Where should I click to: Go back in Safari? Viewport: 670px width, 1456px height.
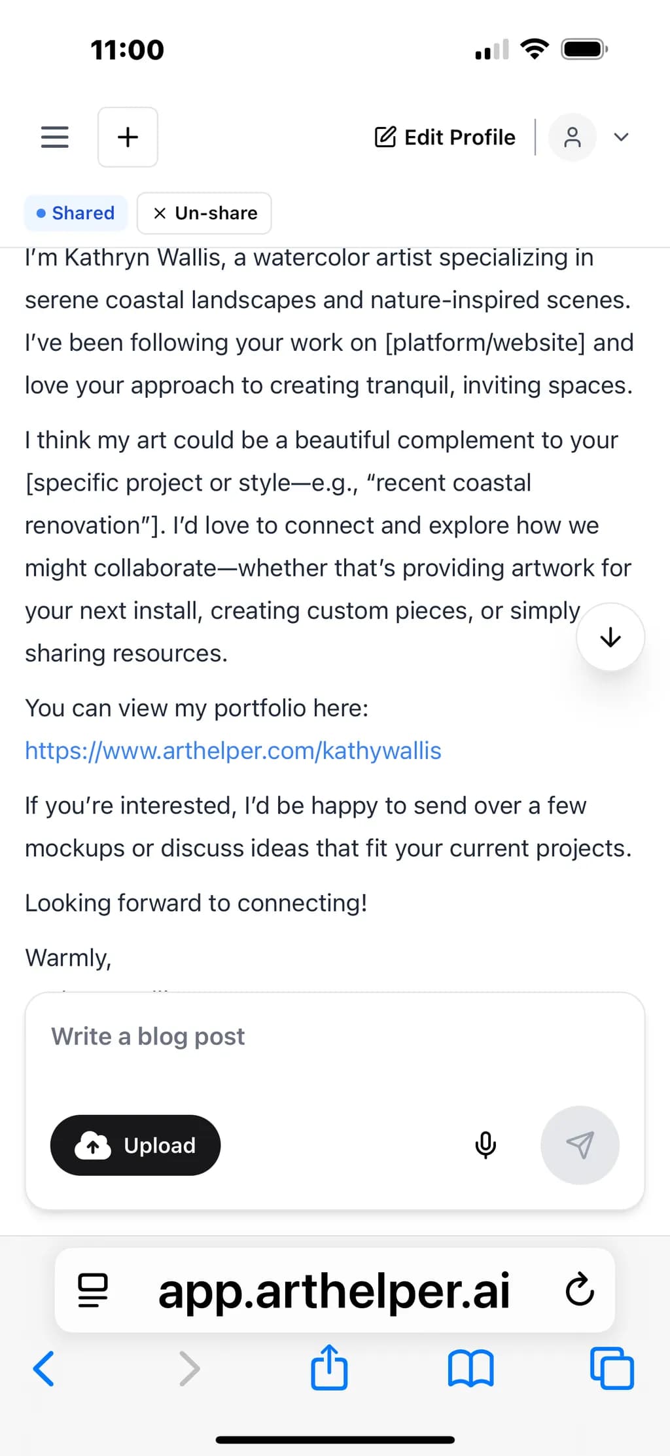pyautogui.click(x=43, y=1368)
